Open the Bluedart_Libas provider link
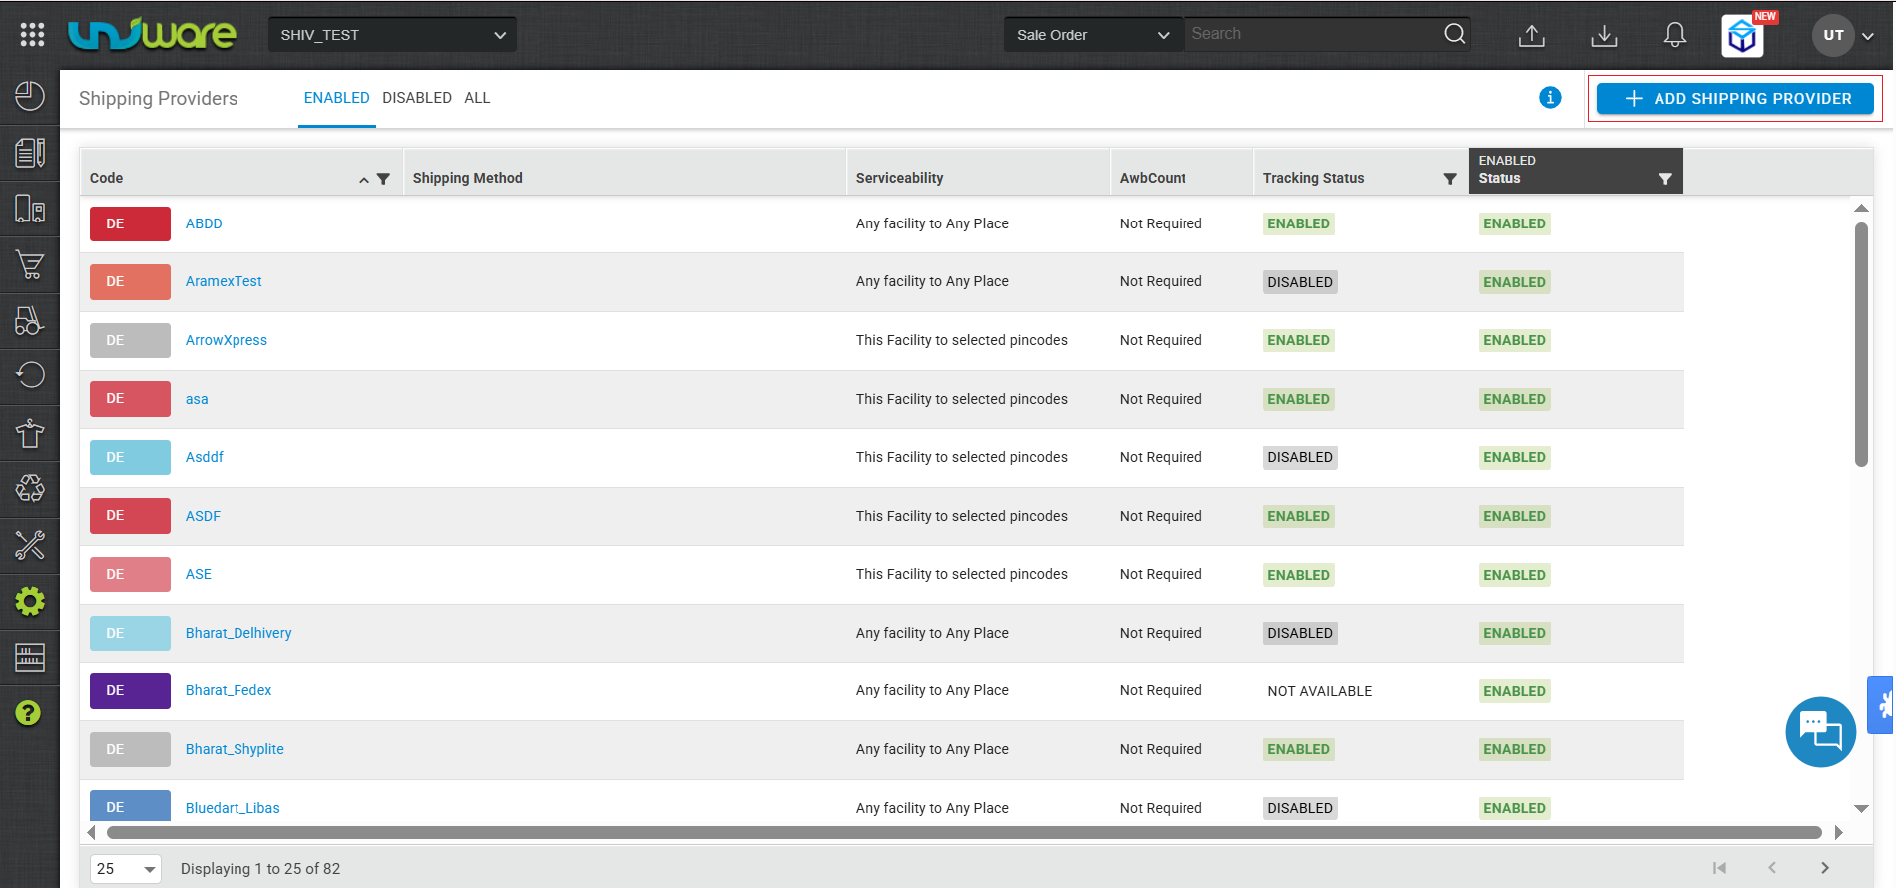The width and height of the screenshot is (1896, 888). tap(233, 808)
